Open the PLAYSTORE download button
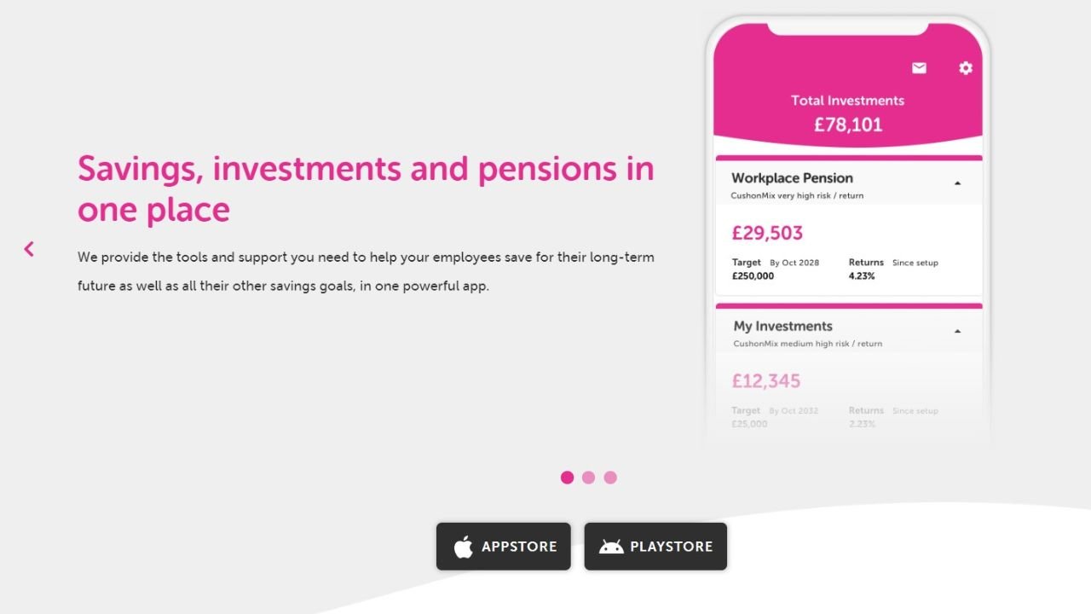This screenshot has height=614, width=1091. coord(655,547)
